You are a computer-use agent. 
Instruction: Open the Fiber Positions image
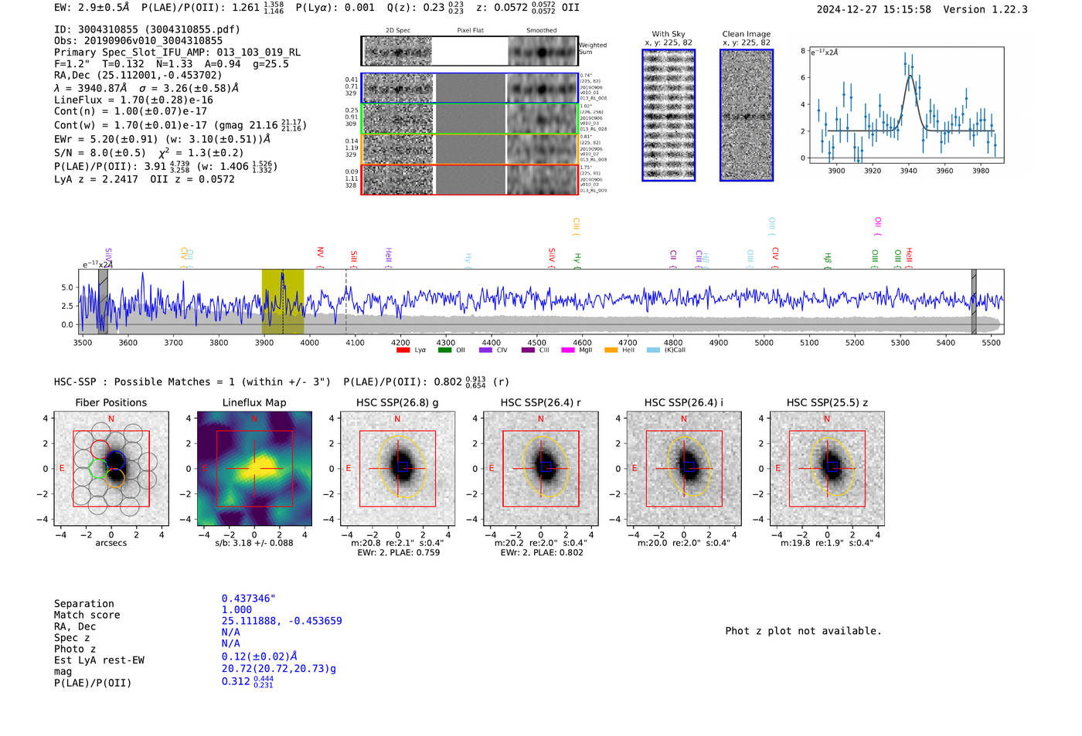click(x=111, y=469)
